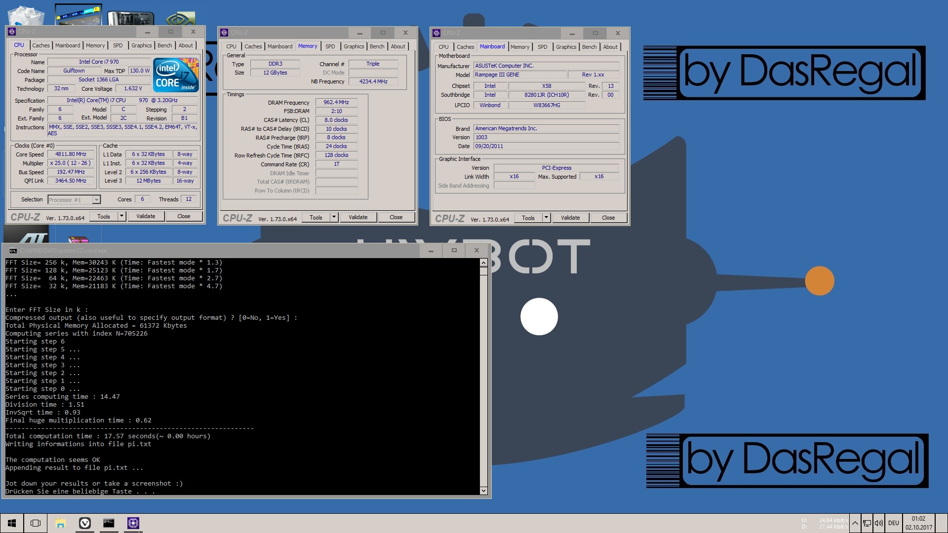
Task: Open the taskbar clock and date
Action: point(918,523)
